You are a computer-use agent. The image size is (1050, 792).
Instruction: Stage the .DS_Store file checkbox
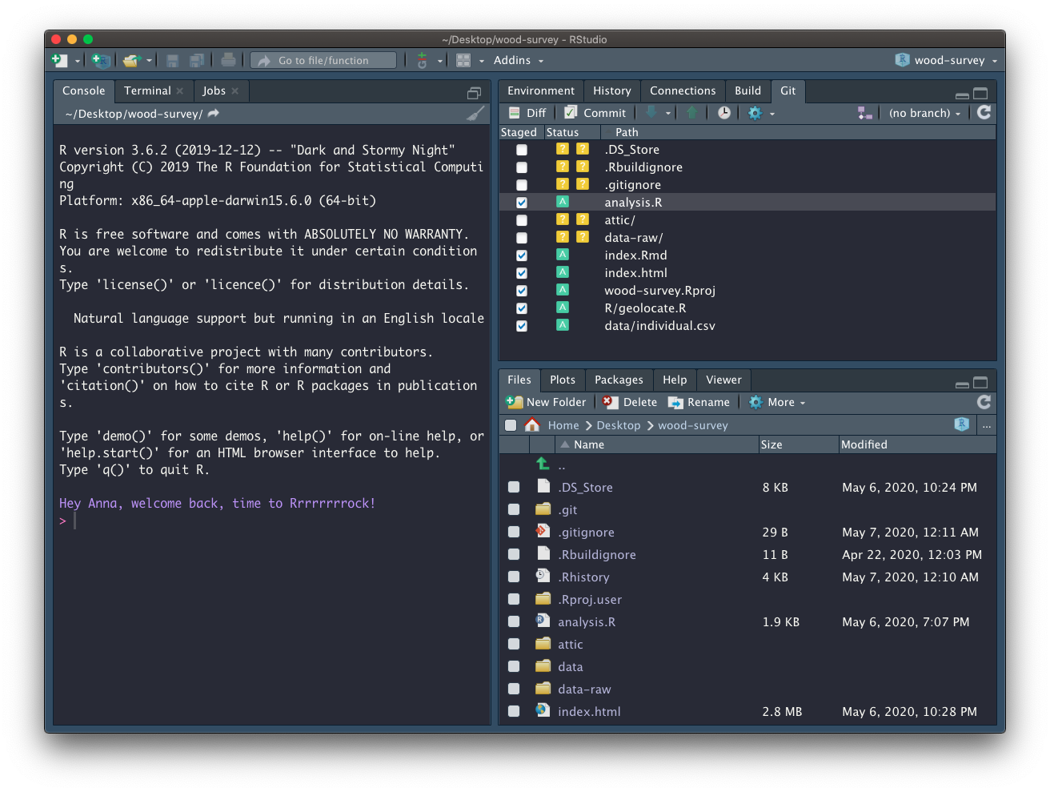tap(522, 150)
